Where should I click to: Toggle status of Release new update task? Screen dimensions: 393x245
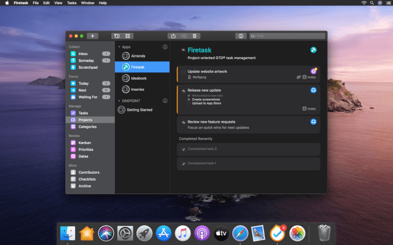[x=183, y=91]
